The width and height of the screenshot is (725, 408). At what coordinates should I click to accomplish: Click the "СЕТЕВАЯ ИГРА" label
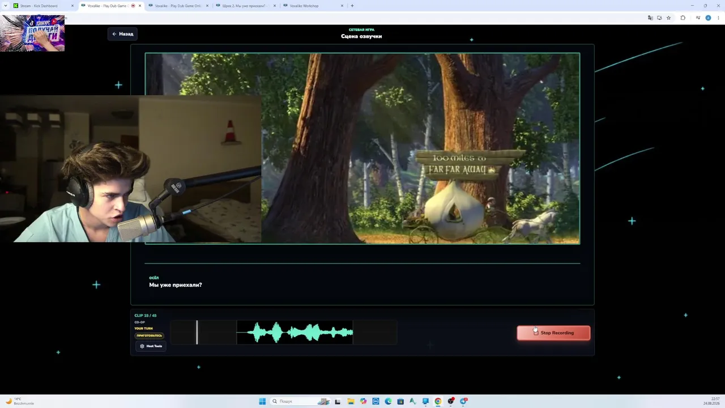tap(361, 29)
